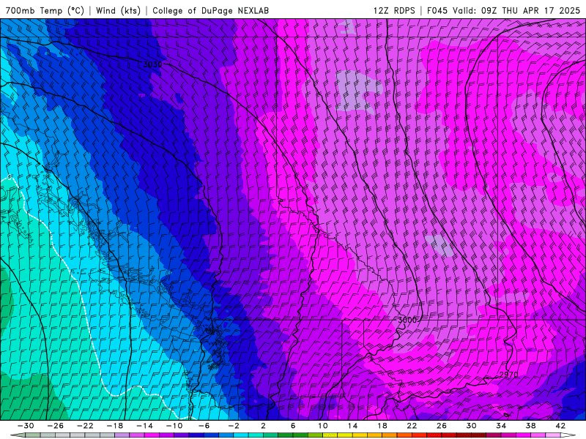This screenshot has width=586, height=439.
Task: Click the '-14' colorbar scale label
Action: tap(144, 426)
